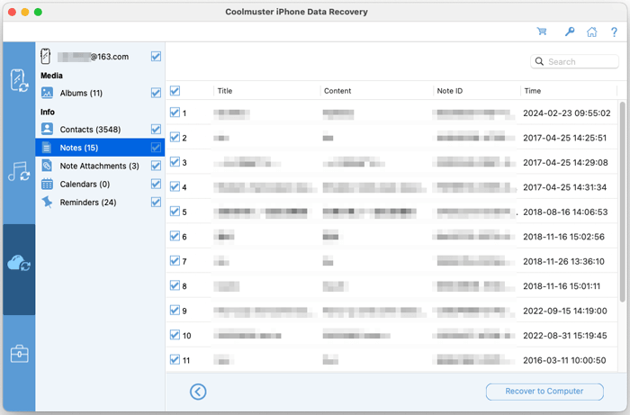Go to home screen icon
This screenshot has width=630, height=415.
pos(591,32)
